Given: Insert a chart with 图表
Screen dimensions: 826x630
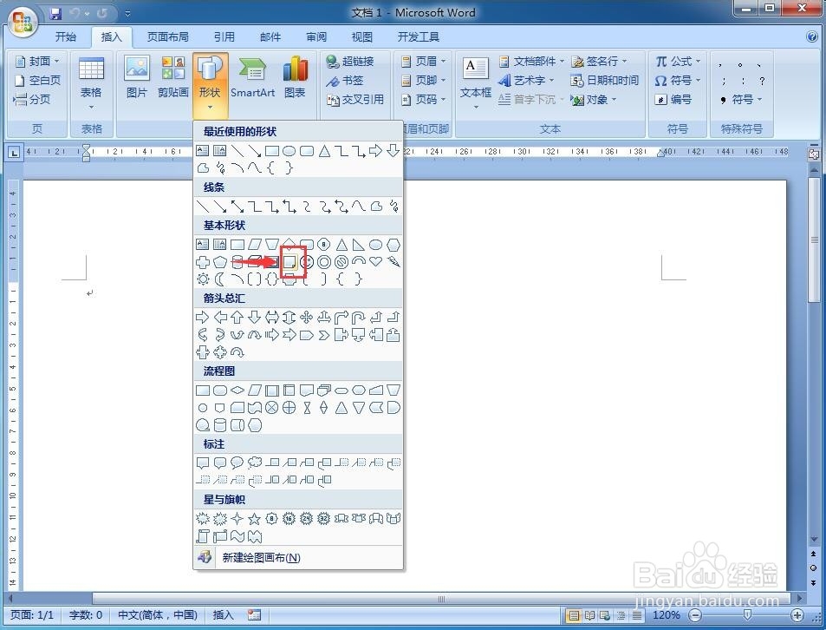Looking at the screenshot, I should tap(295, 77).
